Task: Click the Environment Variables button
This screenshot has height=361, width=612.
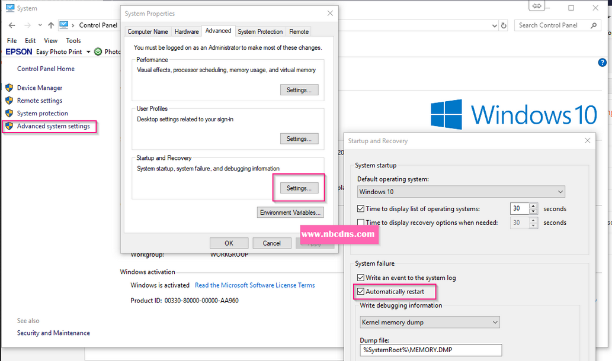Action: [290, 212]
